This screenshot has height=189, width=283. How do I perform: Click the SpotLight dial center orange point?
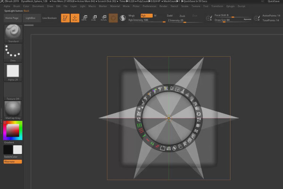[x=169, y=118]
